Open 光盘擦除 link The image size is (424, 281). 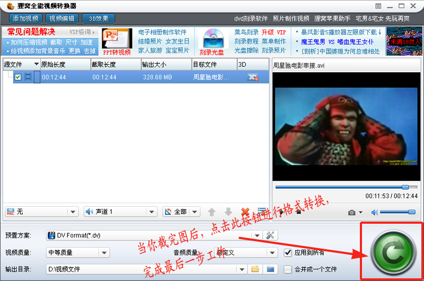click(x=246, y=50)
